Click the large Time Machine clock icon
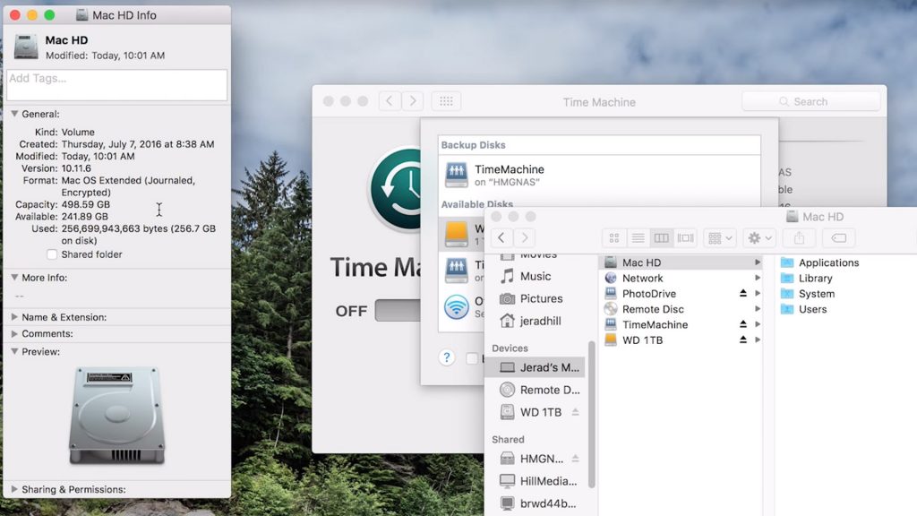 pos(395,190)
